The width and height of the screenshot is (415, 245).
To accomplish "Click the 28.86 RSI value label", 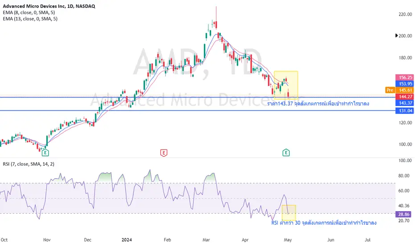I will click(x=403, y=214).
